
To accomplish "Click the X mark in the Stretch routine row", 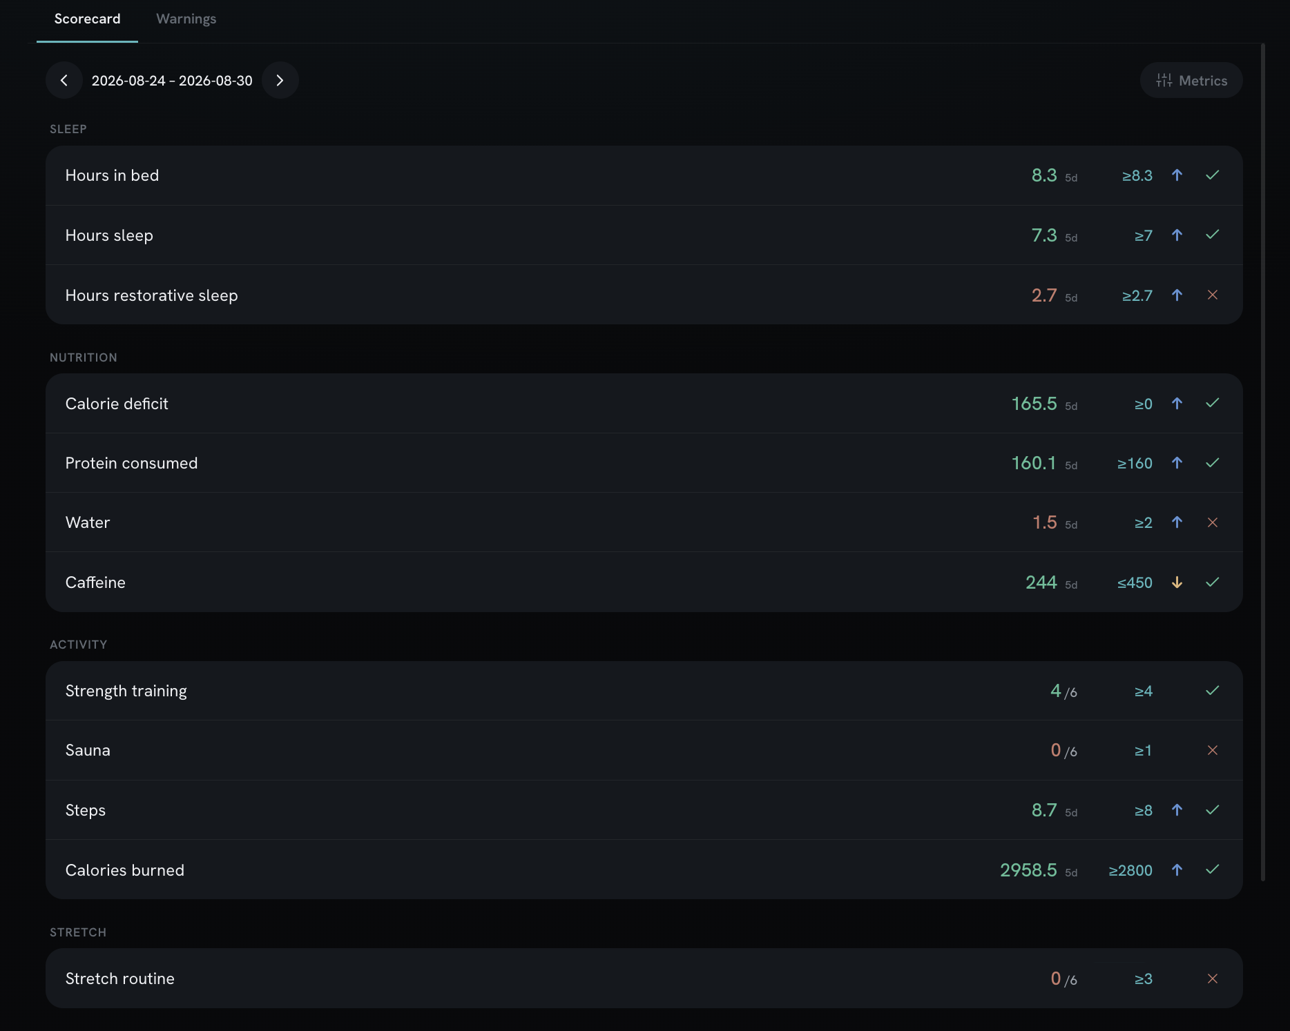I will 1212,979.
